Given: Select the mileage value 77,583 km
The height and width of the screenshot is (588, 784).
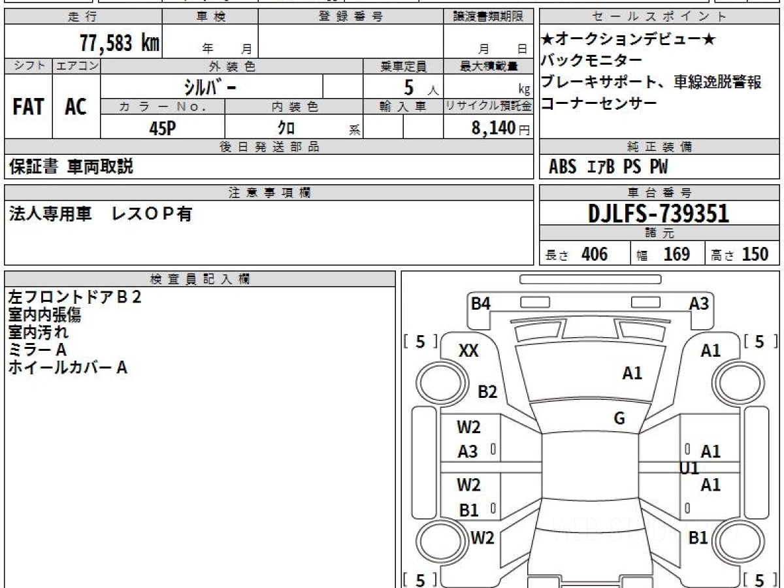Looking at the screenshot, I should [x=119, y=43].
